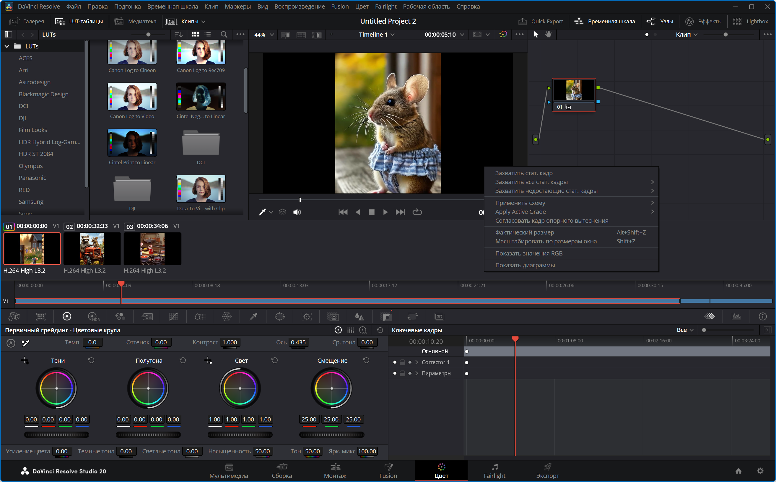Toggle auto balance A button
The height and width of the screenshot is (482, 776).
click(x=11, y=343)
